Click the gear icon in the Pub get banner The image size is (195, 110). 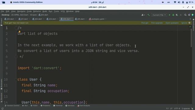[x=190, y=23]
